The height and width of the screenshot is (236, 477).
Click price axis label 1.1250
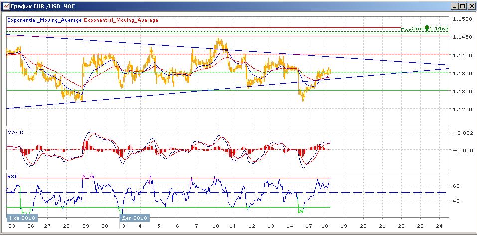(x=462, y=110)
